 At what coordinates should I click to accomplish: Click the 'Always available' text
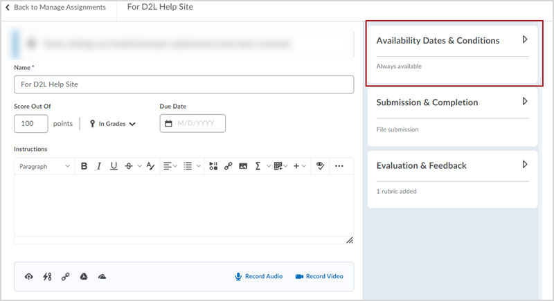point(399,66)
